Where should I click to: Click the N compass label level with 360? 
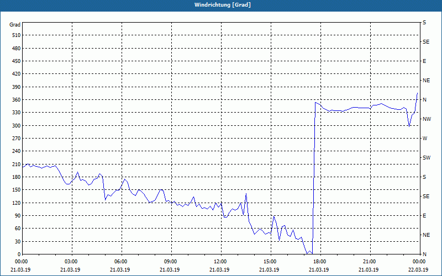(424, 100)
